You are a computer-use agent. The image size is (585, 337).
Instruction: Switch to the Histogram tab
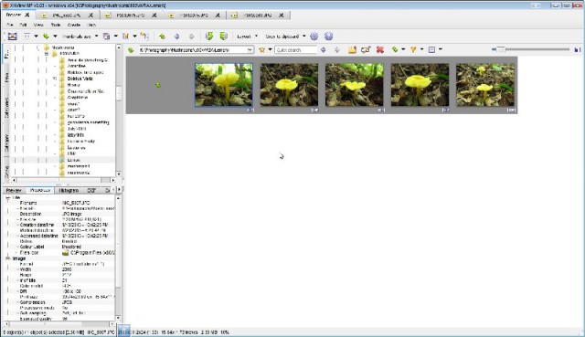pos(69,190)
